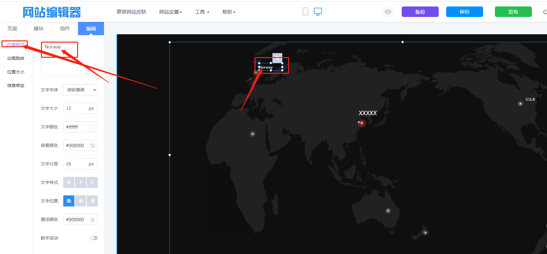Click the 保存 save button
Viewport: 547px width, 254px height.
(x=465, y=12)
